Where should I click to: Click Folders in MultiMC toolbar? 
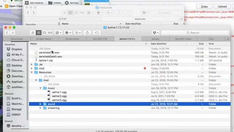tap(55, 3)
